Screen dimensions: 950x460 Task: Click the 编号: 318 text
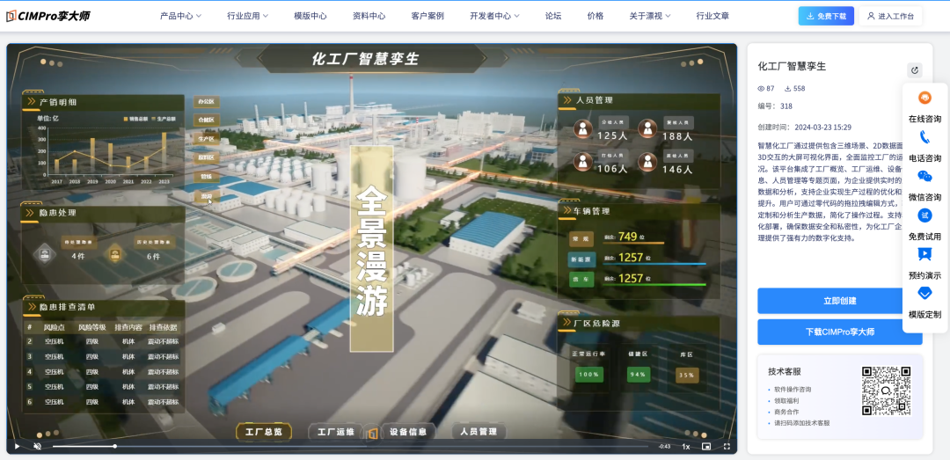[775, 106]
